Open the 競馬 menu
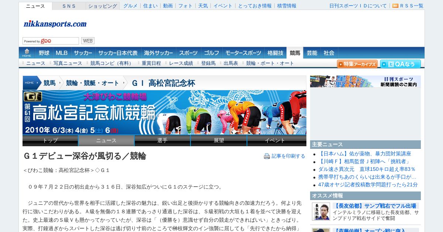Viewport: 443px width, 232px height. pyautogui.click(x=295, y=53)
